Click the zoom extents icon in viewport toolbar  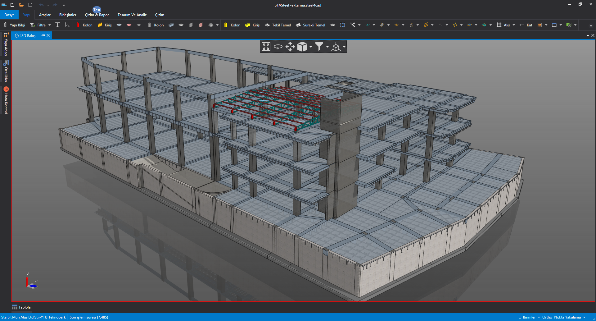point(266,47)
